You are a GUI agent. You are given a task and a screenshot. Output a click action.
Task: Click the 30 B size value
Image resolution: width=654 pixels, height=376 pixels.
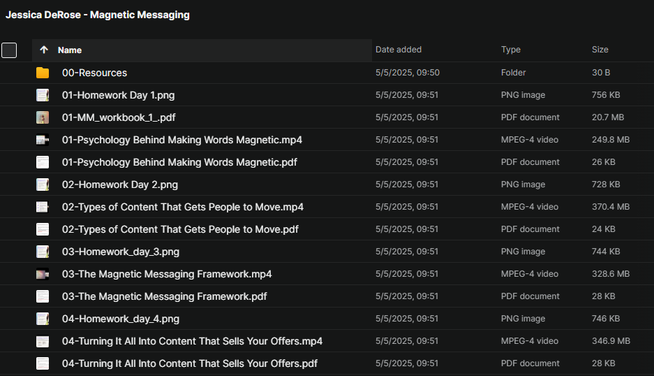pos(601,72)
